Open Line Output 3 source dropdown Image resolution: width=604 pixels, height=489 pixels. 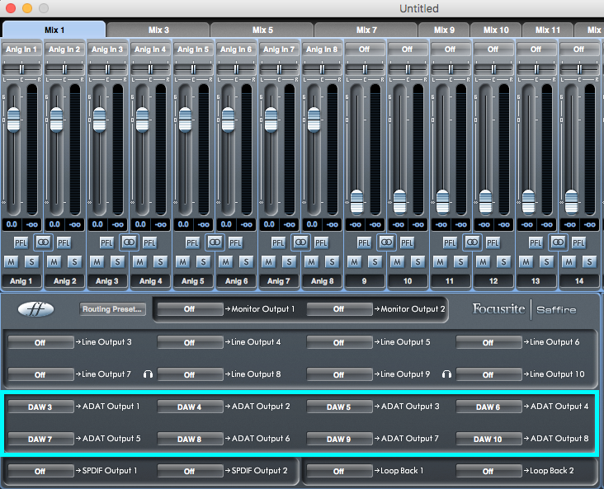[40, 342]
